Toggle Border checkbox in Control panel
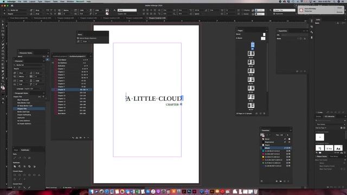The width and height of the screenshot is (347, 195). [243, 14]
